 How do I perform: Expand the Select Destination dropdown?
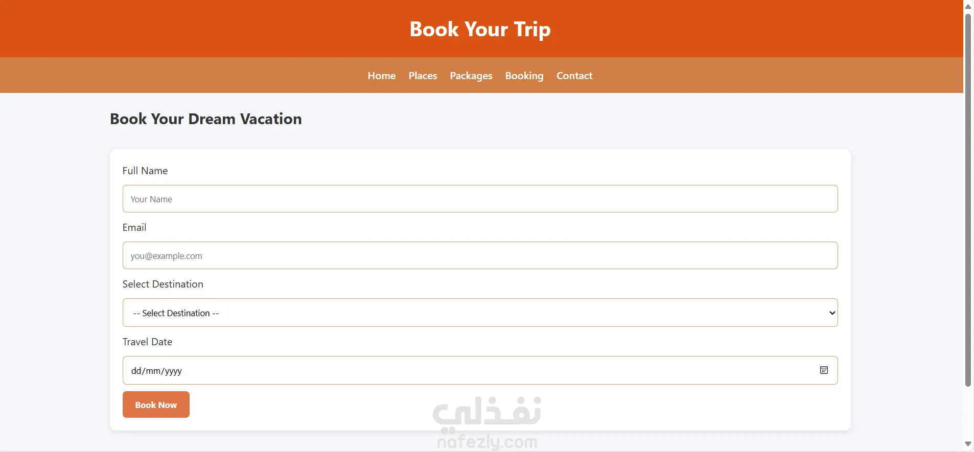(479, 313)
